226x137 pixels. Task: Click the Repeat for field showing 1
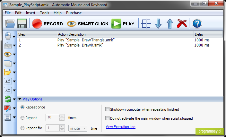[52, 128]
